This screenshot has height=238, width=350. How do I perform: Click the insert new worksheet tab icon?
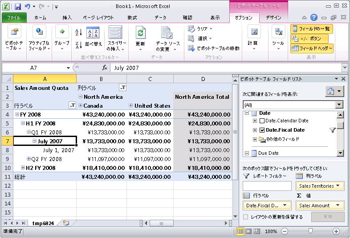tap(66, 223)
